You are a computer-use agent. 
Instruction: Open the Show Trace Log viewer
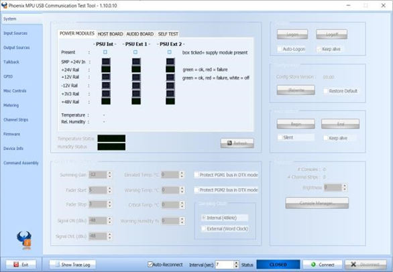(72, 265)
